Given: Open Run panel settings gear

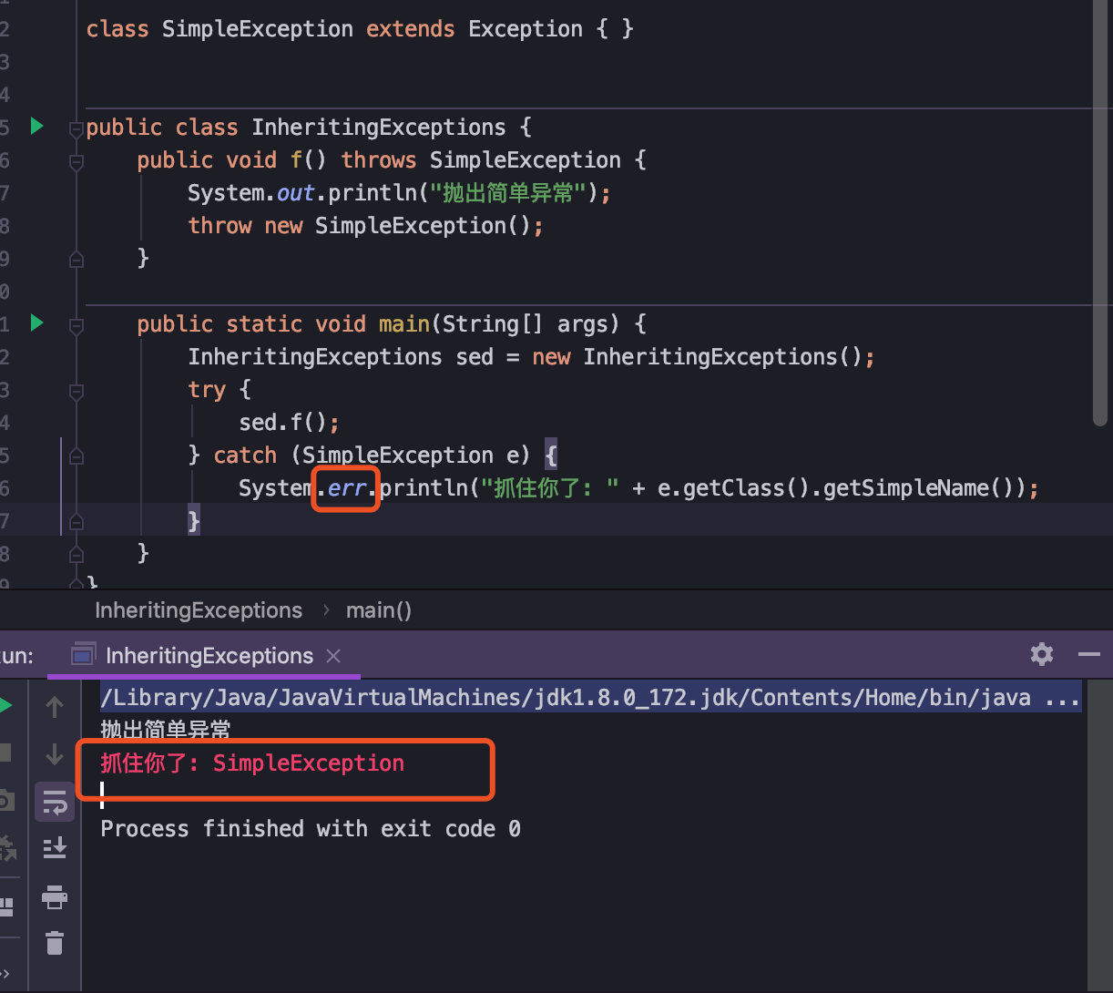Looking at the screenshot, I should 1042,654.
